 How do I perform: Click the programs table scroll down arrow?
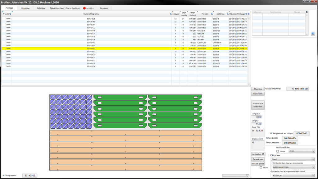pyautogui.click(x=249, y=84)
